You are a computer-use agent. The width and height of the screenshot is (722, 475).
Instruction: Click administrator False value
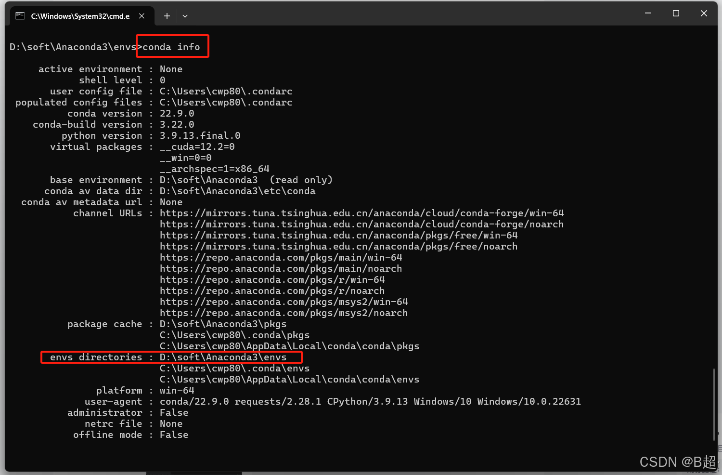[x=174, y=412]
